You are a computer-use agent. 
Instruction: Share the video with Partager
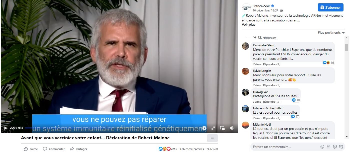(78, 149)
